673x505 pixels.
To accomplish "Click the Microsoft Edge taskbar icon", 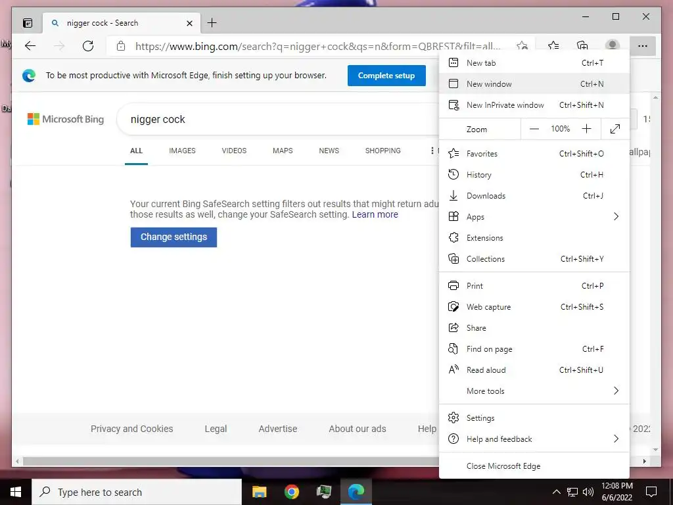I will pos(356,492).
